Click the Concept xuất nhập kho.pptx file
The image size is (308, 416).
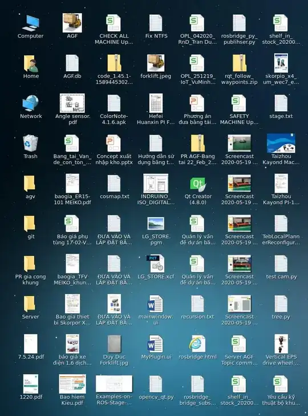[114, 144]
